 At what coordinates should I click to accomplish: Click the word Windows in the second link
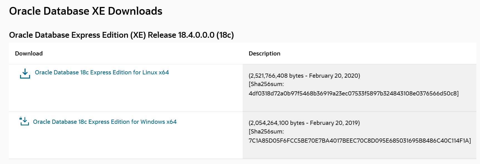point(153,122)
